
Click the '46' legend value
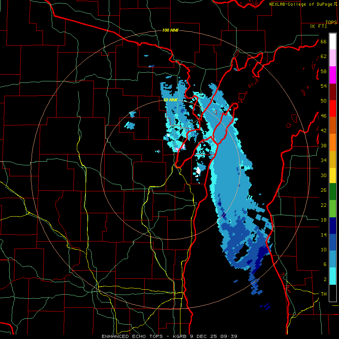[324, 116]
